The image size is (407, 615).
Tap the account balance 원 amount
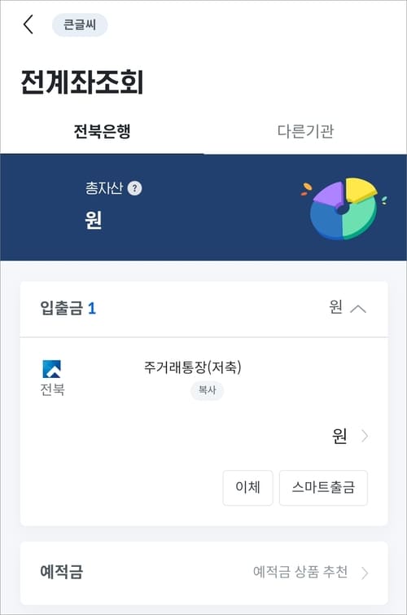[x=339, y=436]
